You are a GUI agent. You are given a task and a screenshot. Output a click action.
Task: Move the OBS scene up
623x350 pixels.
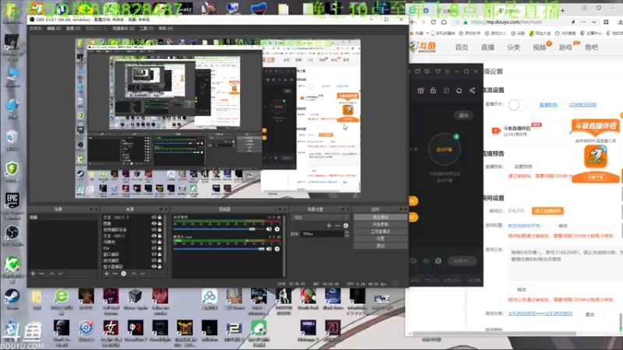pyautogui.click(x=51, y=274)
